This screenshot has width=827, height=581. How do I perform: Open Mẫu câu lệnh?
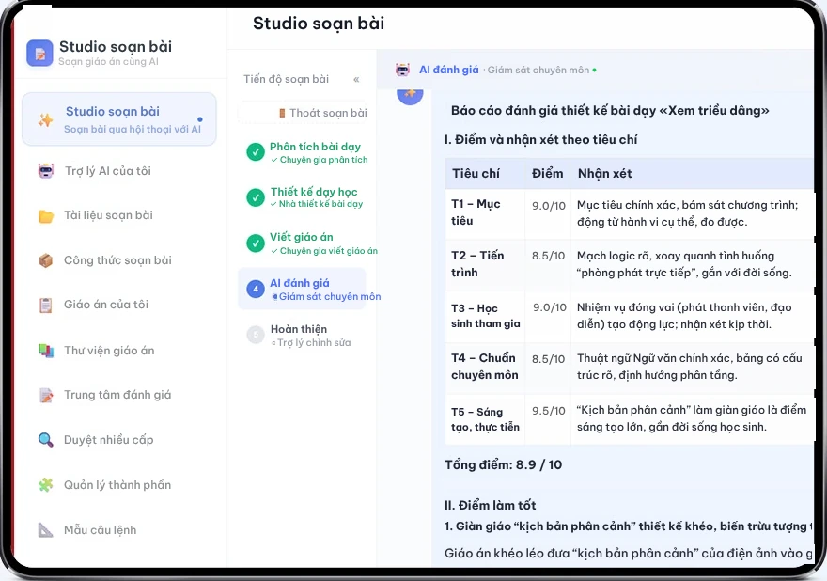click(101, 530)
